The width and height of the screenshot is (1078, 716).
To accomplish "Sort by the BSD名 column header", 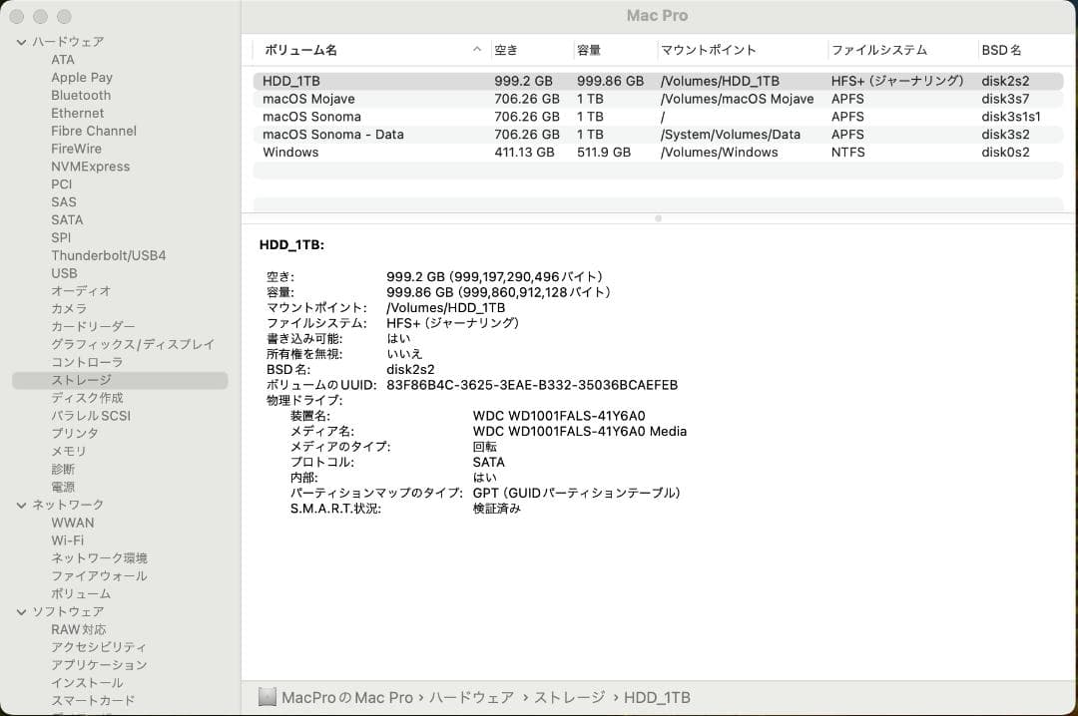I will pos(1002,50).
